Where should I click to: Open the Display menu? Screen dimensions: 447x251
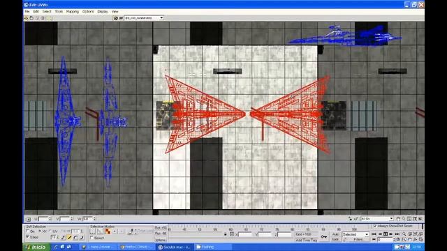(103, 11)
